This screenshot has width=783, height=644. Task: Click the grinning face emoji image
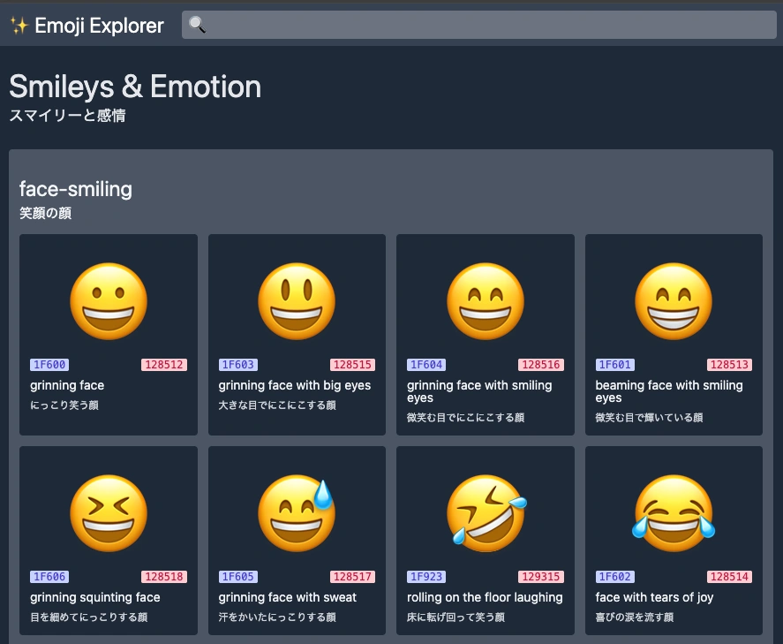tap(108, 300)
